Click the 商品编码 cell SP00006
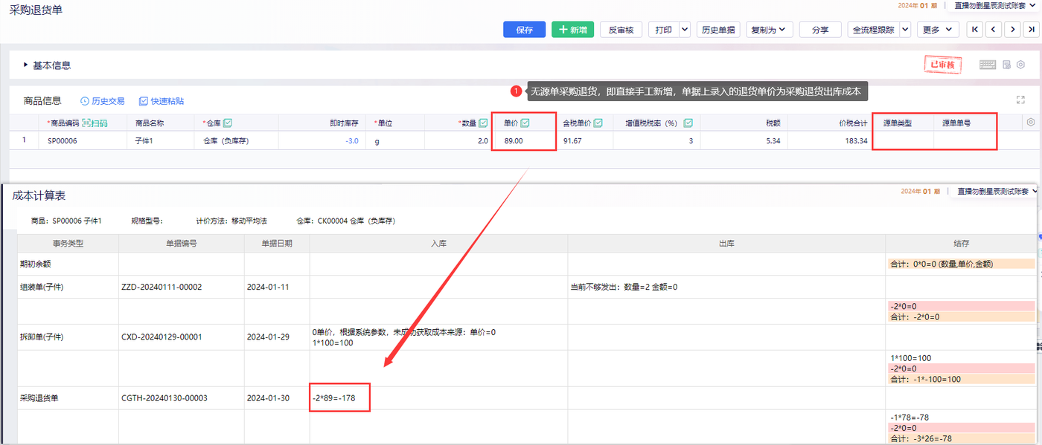This screenshot has height=445, width=1042. 83,140
